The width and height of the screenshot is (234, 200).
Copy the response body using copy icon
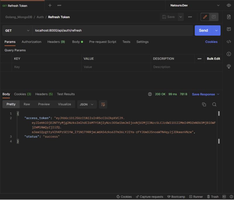(x=204, y=104)
